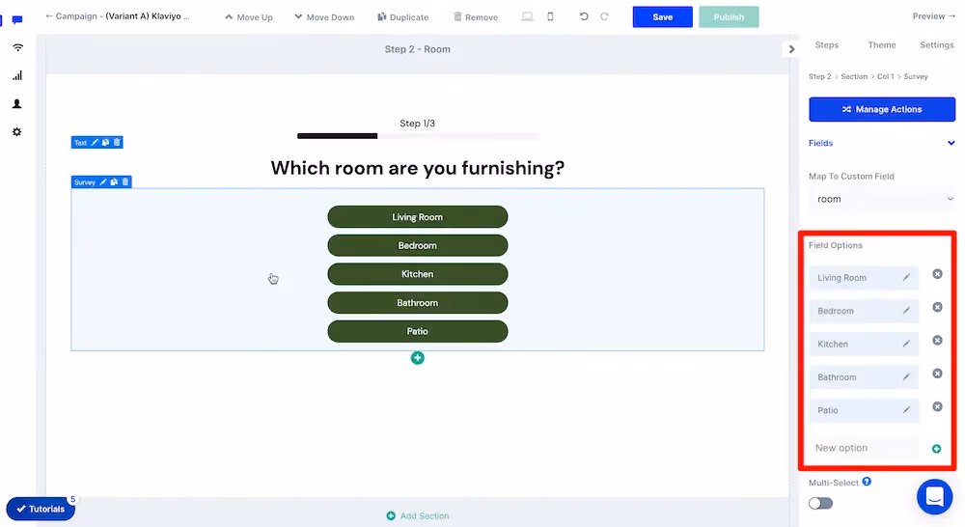Image resolution: width=965 pixels, height=527 pixels.
Task: Add new option with green plus
Action: 937,449
